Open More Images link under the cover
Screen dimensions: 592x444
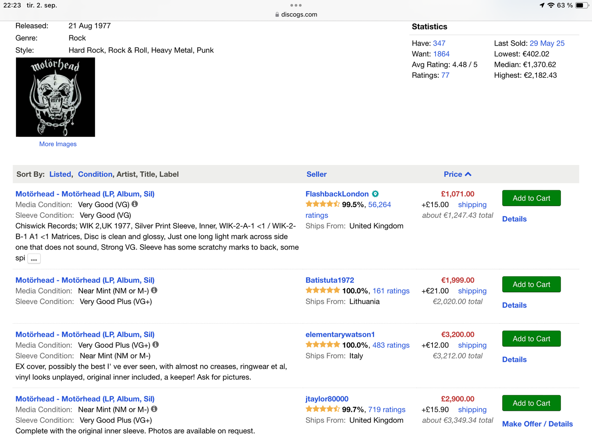point(58,144)
